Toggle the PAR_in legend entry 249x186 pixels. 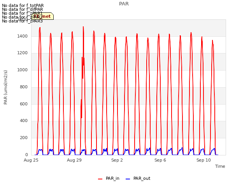coord(109,178)
